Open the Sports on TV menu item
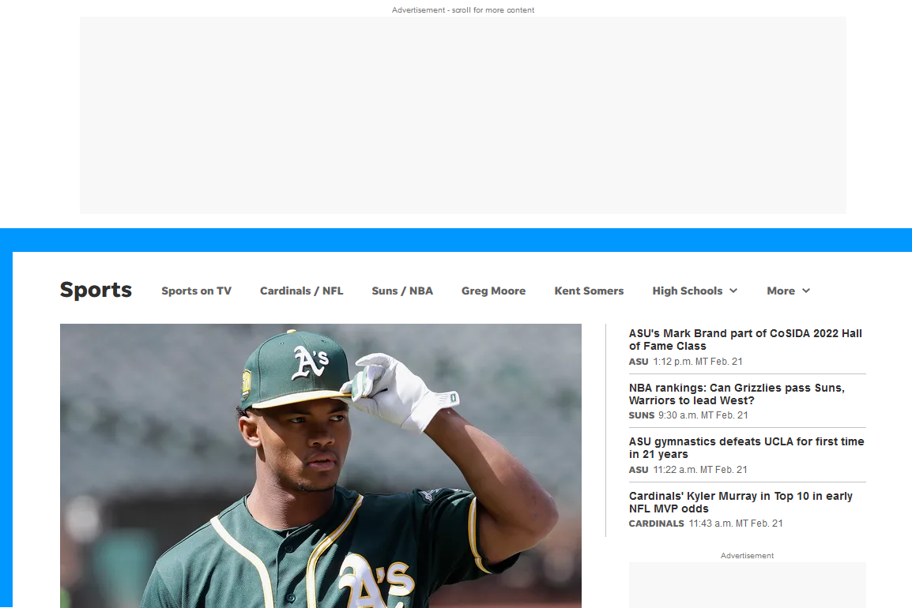Image resolution: width=912 pixels, height=608 pixels. pyautogui.click(x=196, y=291)
